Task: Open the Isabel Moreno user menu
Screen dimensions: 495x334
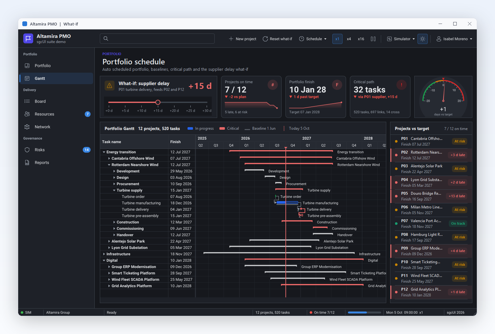Action: click(x=454, y=39)
